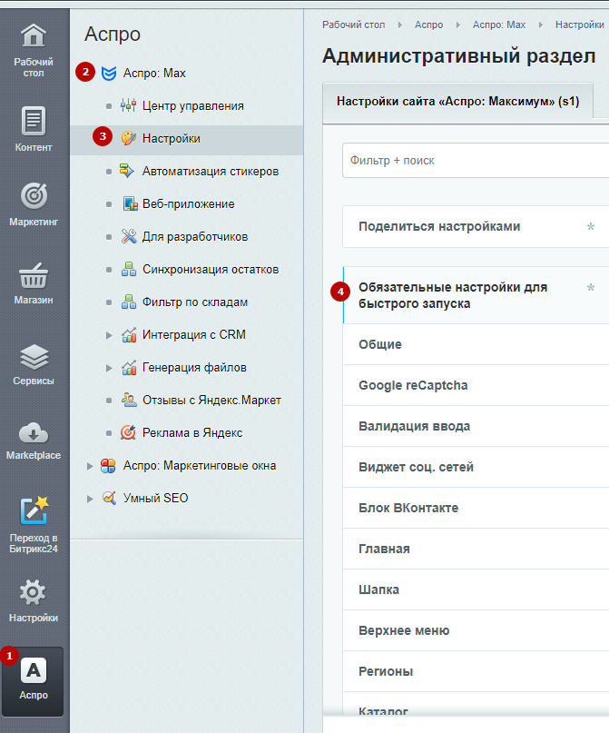Image resolution: width=609 pixels, height=733 pixels.
Task: Click the Для разработчиков tools icon
Action: [x=129, y=236]
